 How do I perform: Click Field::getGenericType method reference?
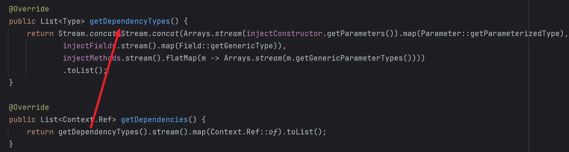tap(226, 46)
